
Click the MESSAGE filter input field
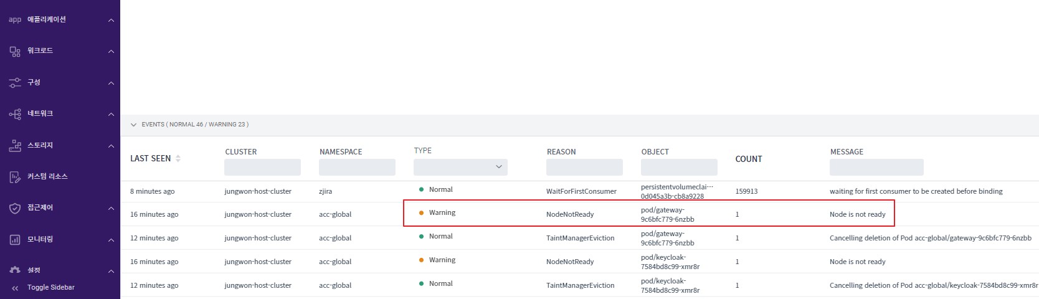pos(876,167)
